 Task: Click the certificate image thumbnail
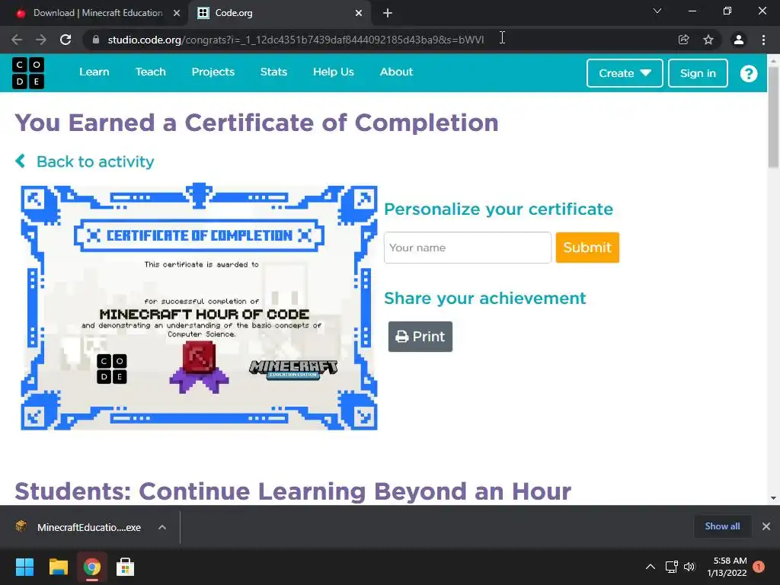pos(199,307)
